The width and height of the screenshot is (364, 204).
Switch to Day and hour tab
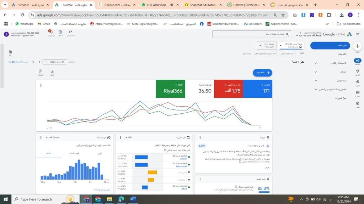click(74, 153)
